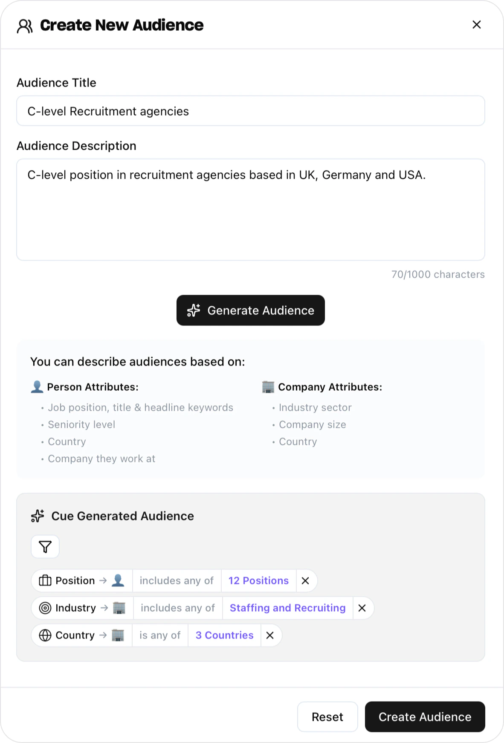
Task: Click the 'Cue Generated Audience' heading
Action: coord(123,516)
